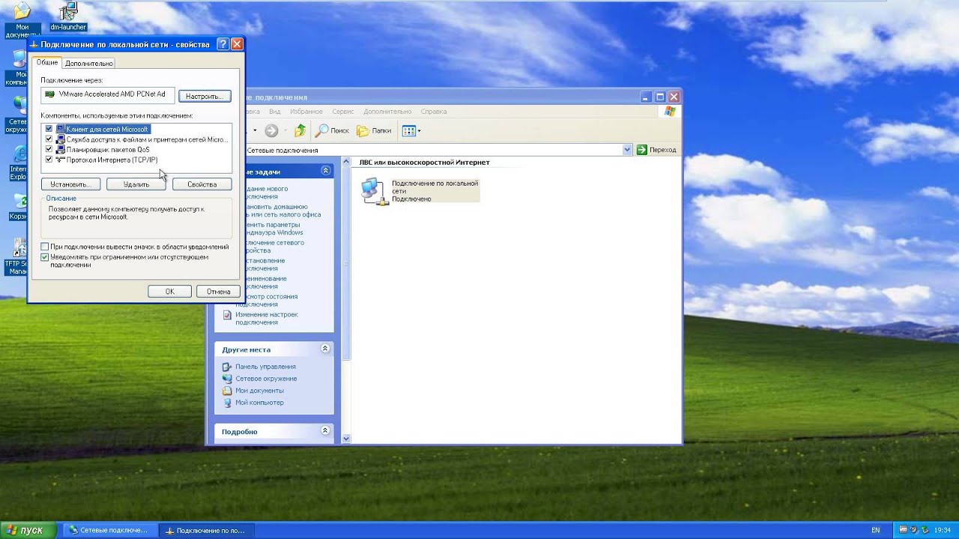Click the VMware adapter name field
Viewport: 959px width, 539px height.
(x=108, y=94)
